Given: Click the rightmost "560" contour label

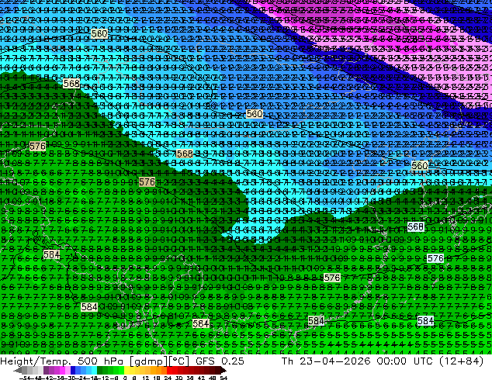Looking at the screenshot, I should click(420, 165).
